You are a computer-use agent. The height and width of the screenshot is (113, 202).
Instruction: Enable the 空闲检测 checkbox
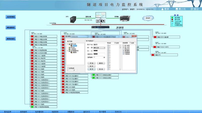(x=68, y=68)
